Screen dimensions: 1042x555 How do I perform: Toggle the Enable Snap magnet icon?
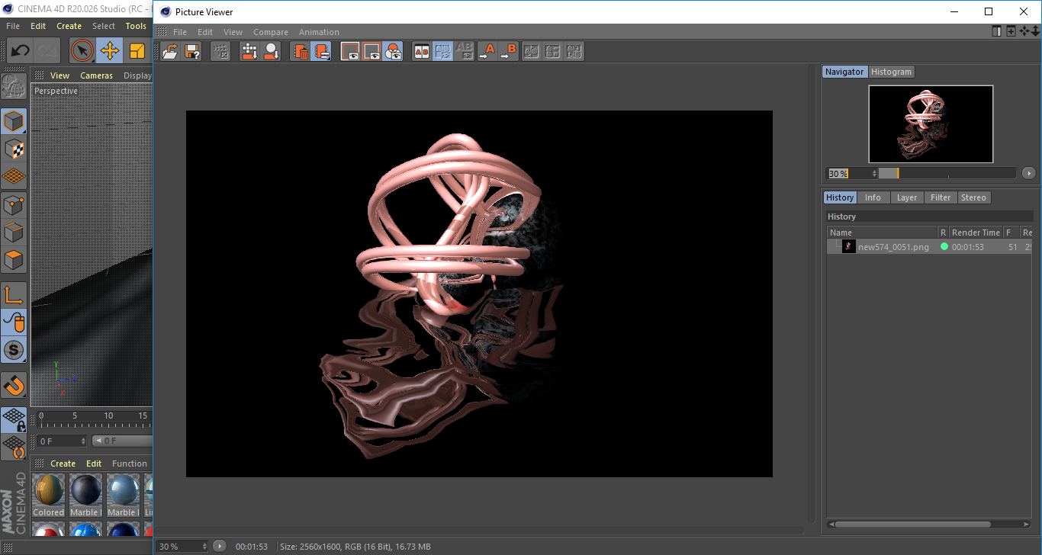[14, 385]
